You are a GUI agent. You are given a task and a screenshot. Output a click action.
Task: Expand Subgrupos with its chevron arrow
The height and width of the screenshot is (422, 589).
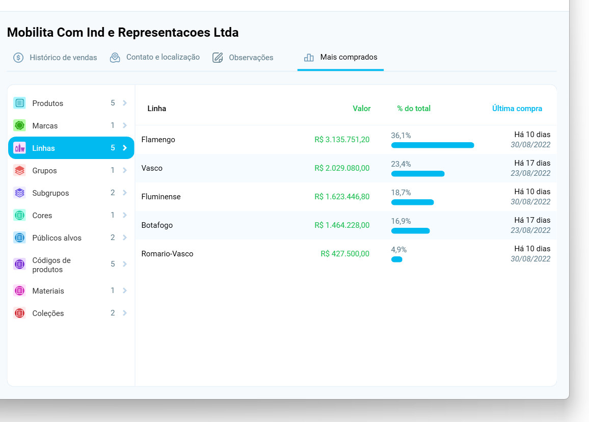[x=125, y=193]
